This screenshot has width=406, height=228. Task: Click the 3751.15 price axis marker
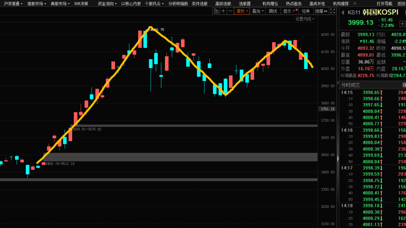coord(327,109)
